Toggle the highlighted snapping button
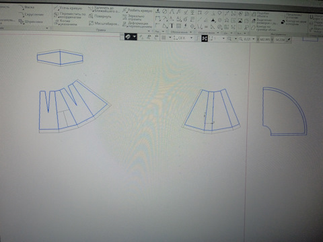The width and height of the screenshot is (323, 242). 205,38
